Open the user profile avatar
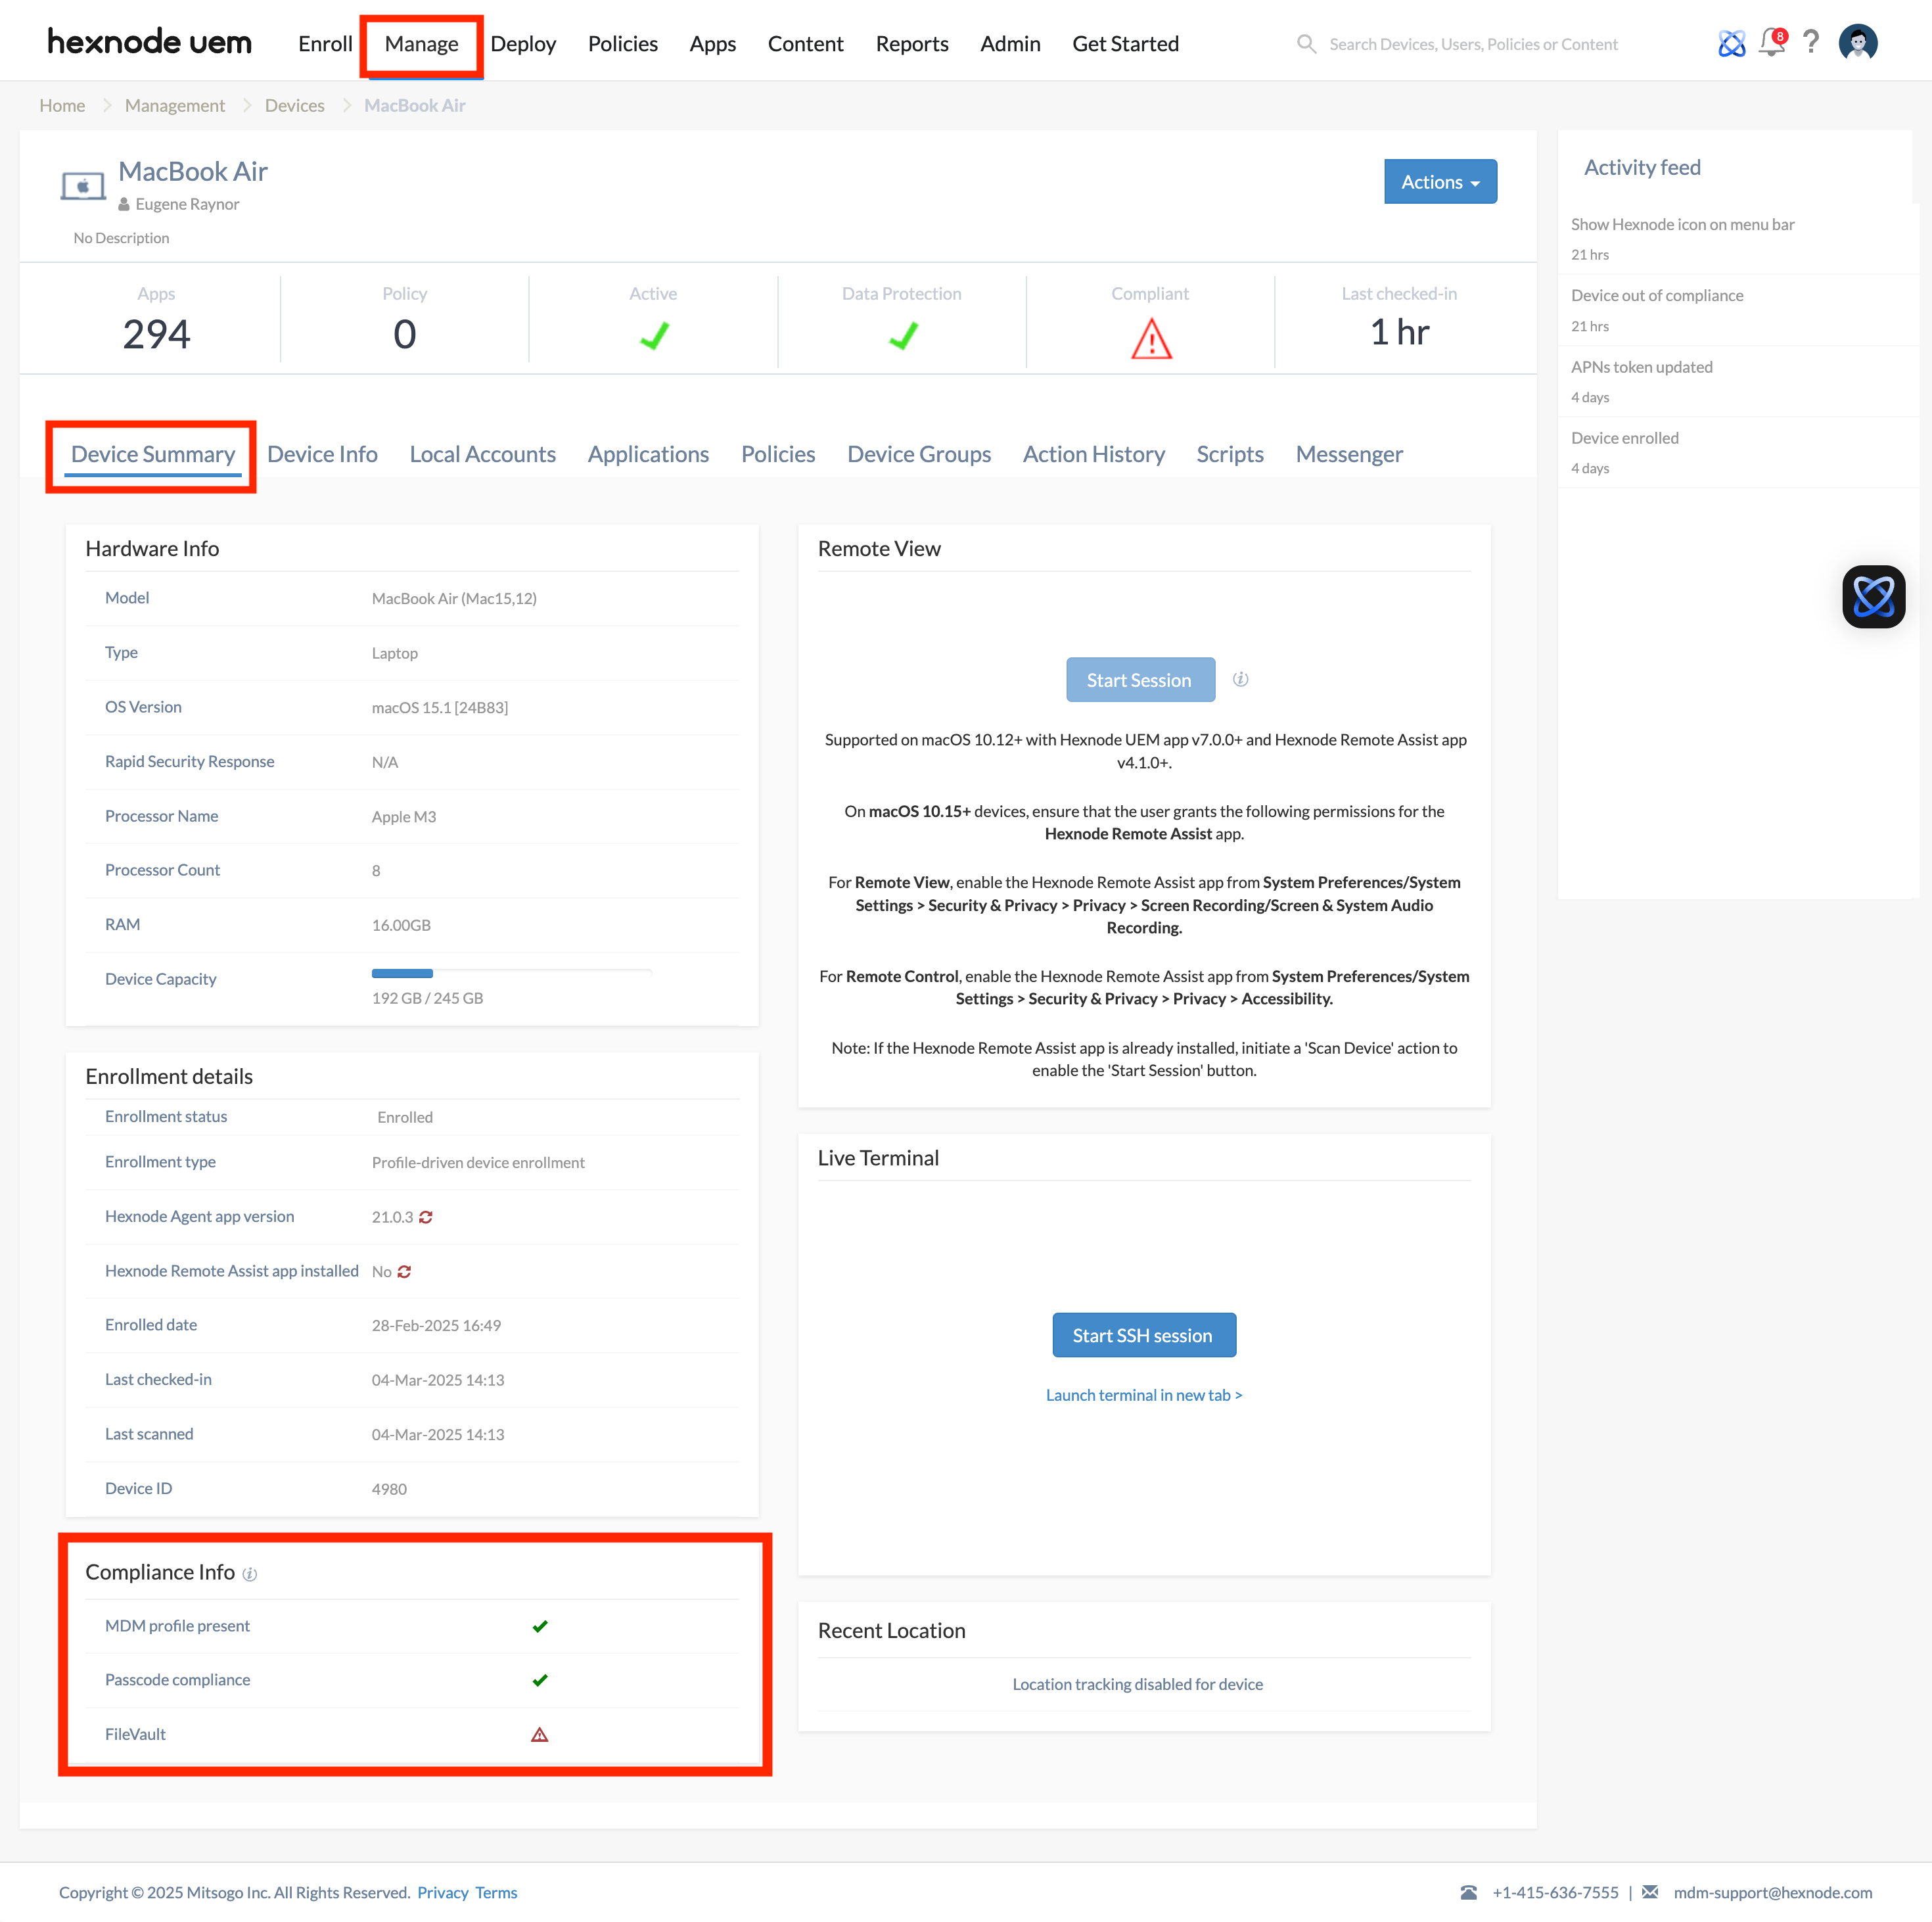This screenshot has width=1932, height=1922. [1857, 42]
